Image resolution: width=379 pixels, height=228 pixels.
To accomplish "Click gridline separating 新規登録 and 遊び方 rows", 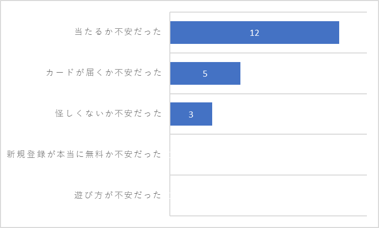I will click(x=268, y=175).
